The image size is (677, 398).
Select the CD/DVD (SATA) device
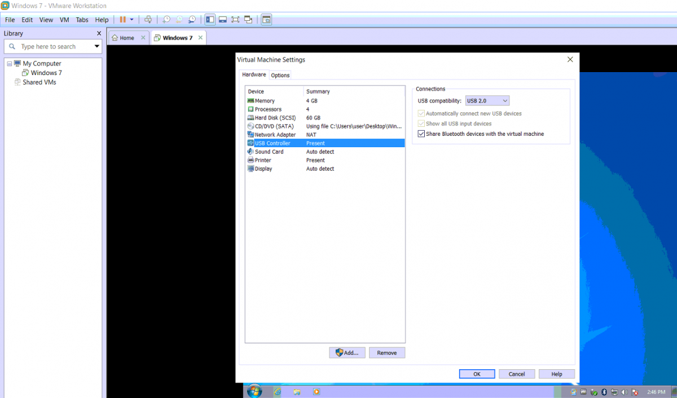tap(325, 126)
